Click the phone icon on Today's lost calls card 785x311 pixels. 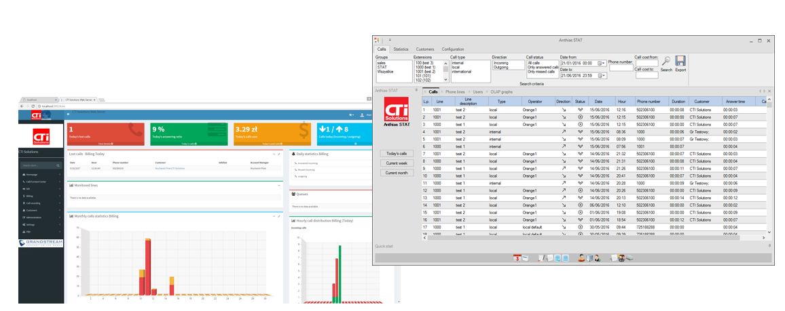tap(135, 130)
